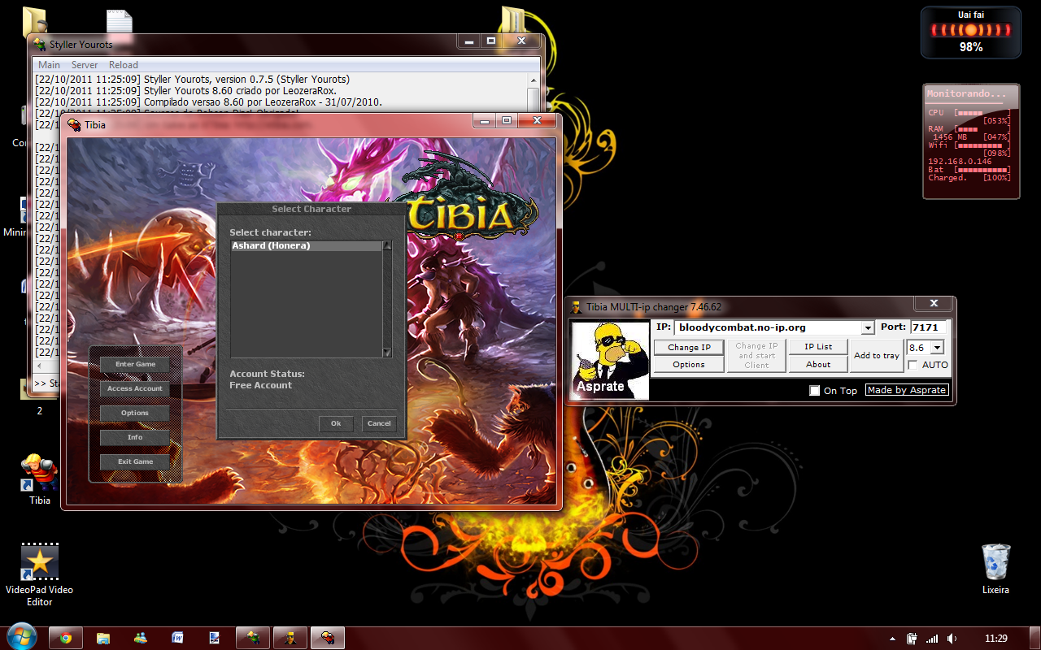1041x650 pixels.
Task: Confirm character with the Ok button
Action: [x=336, y=423]
